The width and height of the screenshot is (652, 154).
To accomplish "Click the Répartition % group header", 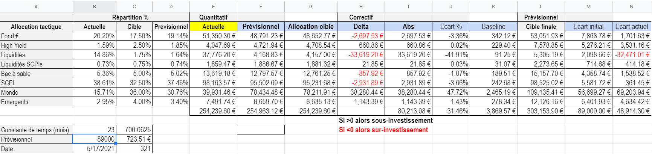I will tap(130, 17).
